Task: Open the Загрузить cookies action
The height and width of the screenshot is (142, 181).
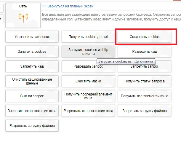Action: click(x=32, y=52)
